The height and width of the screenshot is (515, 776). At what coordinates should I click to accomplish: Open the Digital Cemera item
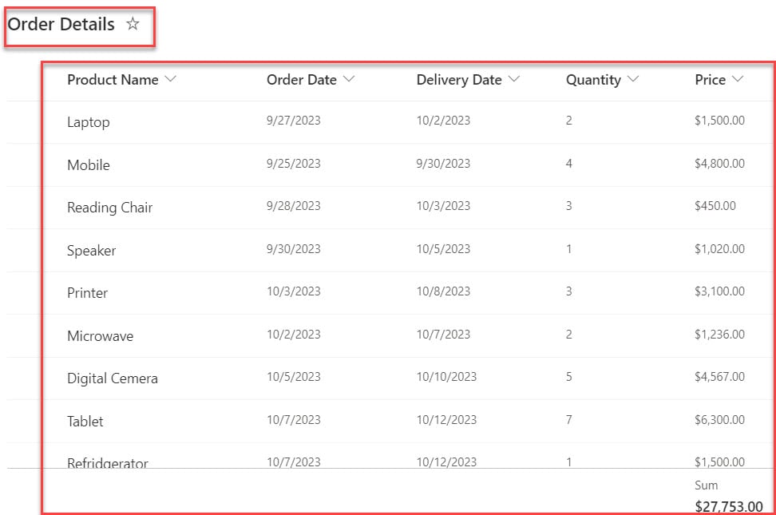pyautogui.click(x=113, y=378)
